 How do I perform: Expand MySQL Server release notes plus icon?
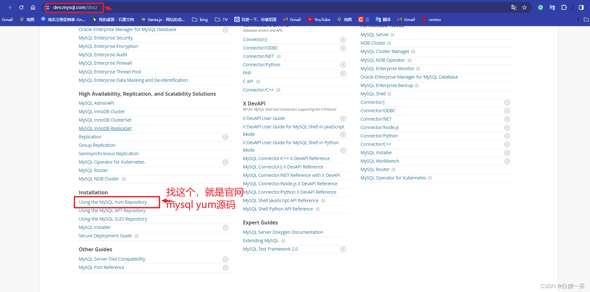pyautogui.click(x=392, y=35)
